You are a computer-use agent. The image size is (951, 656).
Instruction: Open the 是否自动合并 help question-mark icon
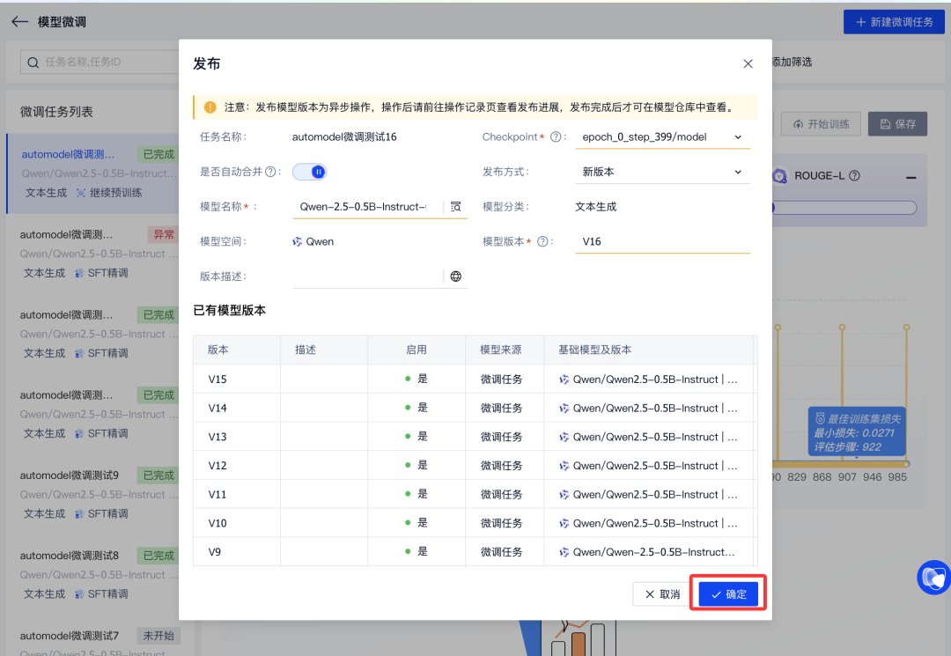pyautogui.click(x=270, y=172)
